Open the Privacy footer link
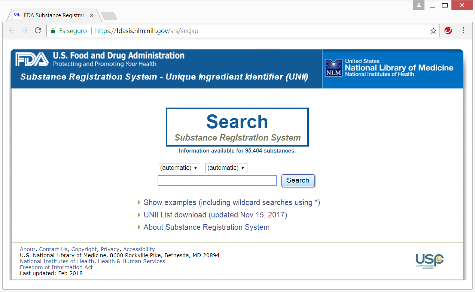Screen dimensions: 475x292 [x=110, y=249]
